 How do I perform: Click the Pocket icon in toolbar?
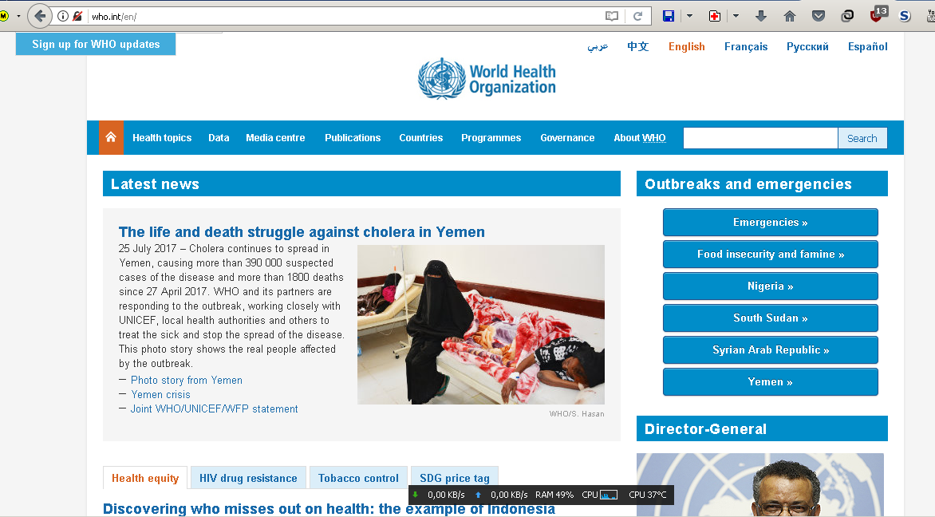819,16
